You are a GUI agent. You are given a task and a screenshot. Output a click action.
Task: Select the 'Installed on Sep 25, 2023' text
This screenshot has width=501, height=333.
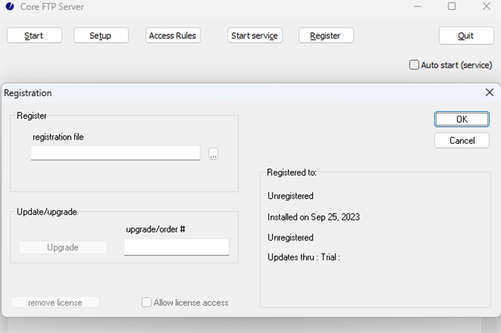tap(314, 217)
